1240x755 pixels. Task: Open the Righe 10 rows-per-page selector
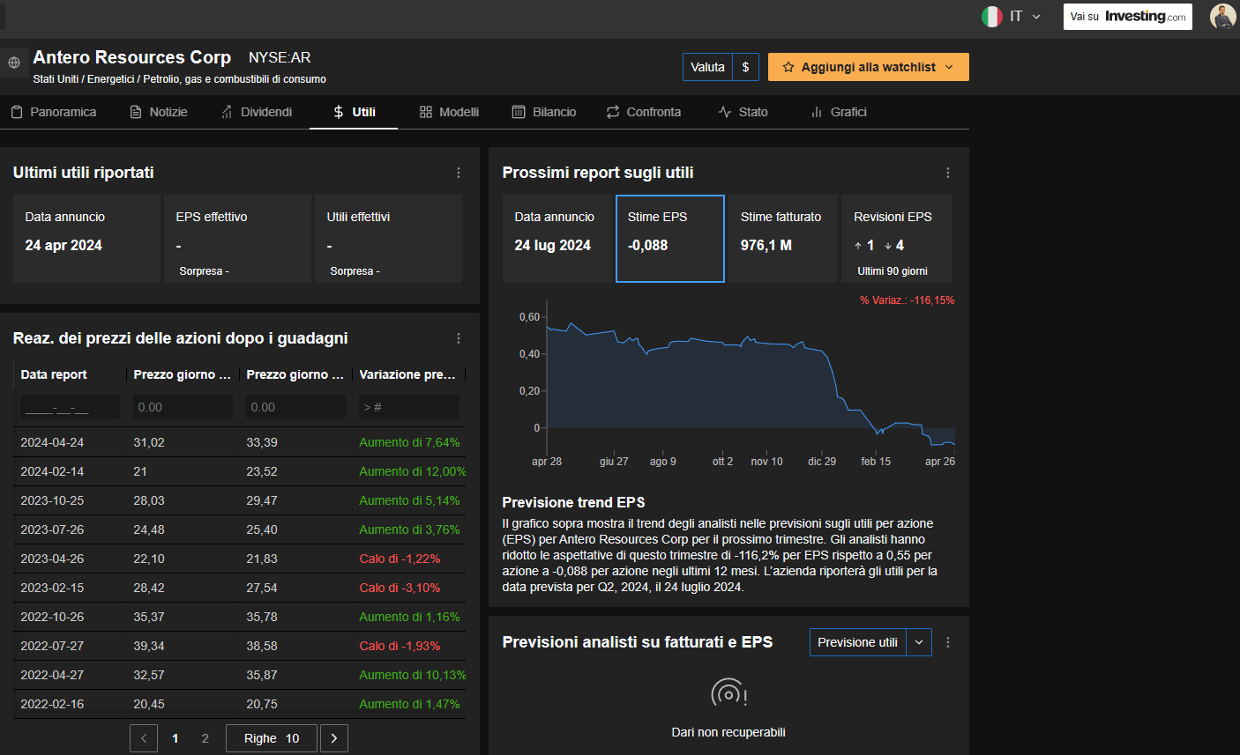pos(272,738)
